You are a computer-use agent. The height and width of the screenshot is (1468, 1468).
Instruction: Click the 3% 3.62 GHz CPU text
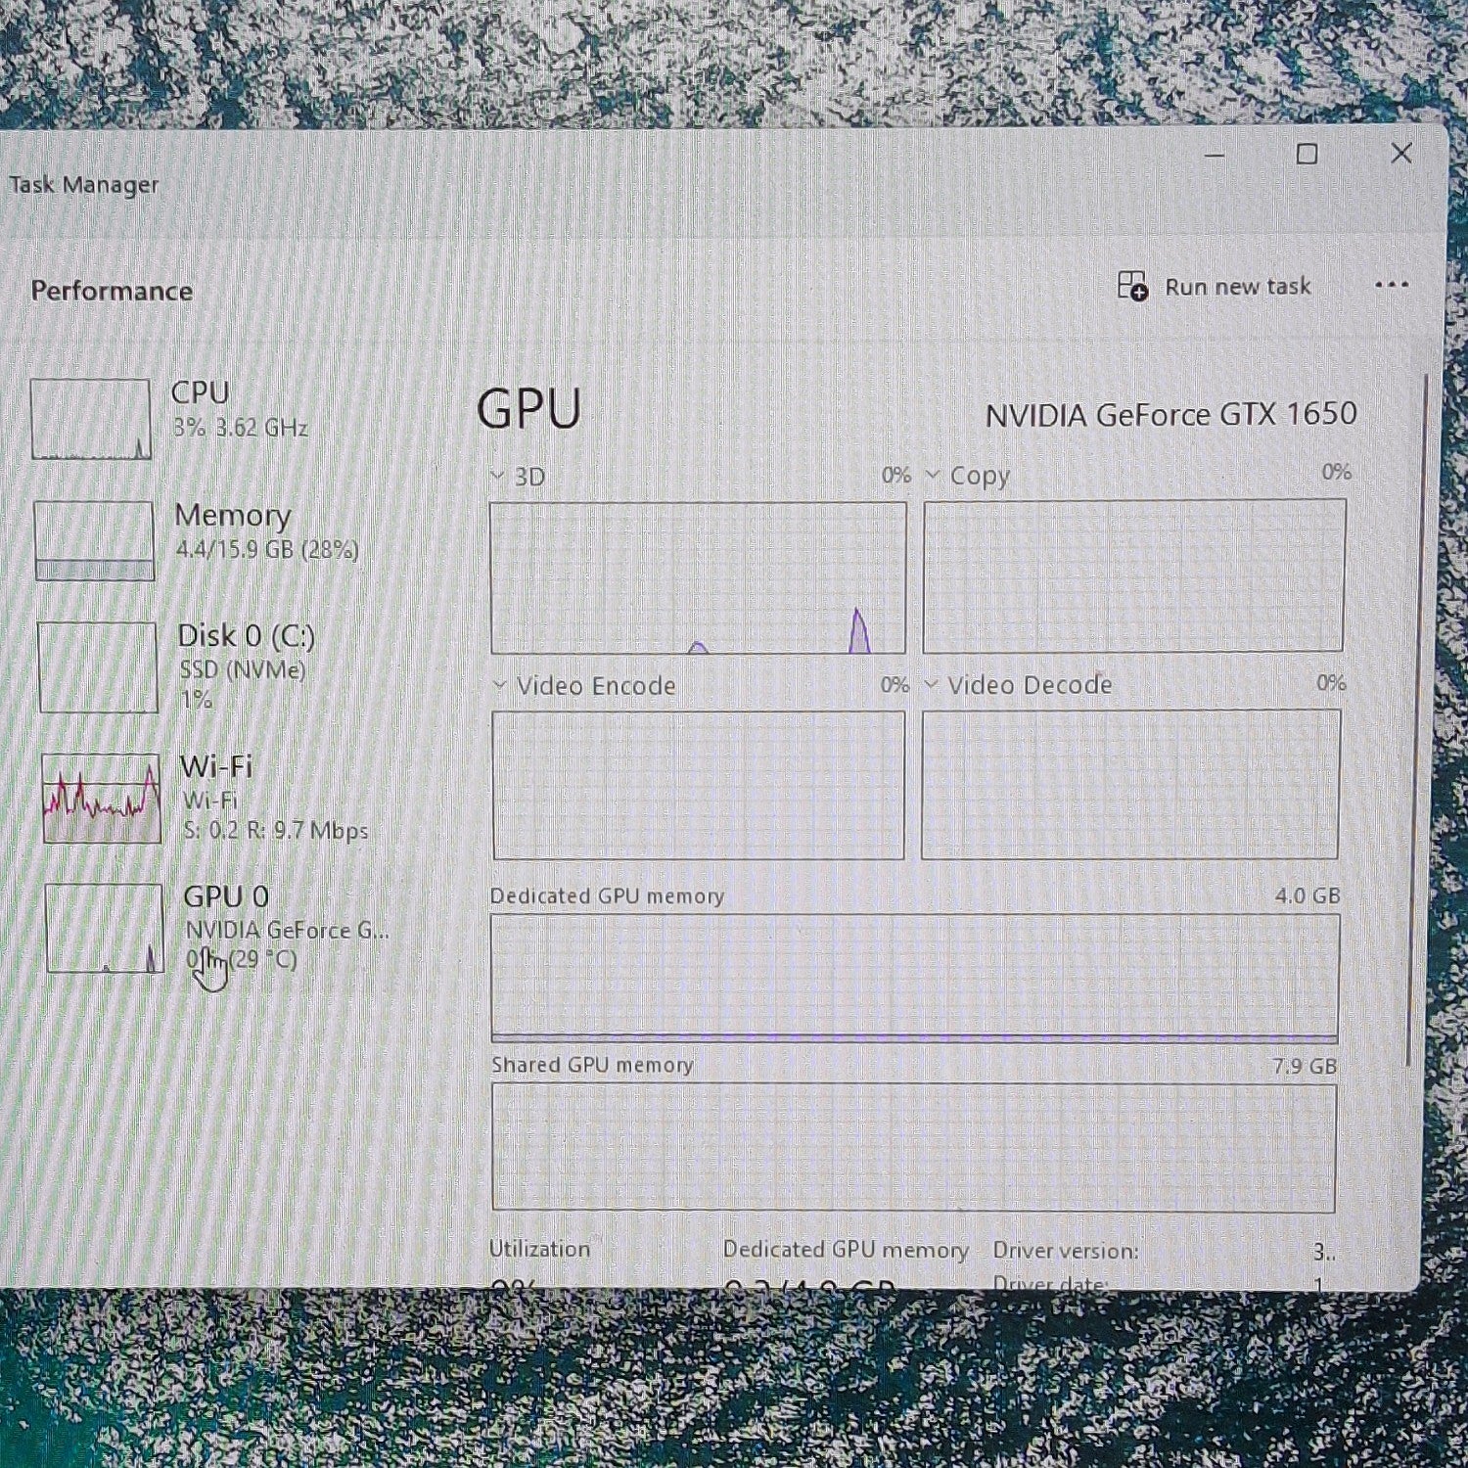[x=241, y=428]
